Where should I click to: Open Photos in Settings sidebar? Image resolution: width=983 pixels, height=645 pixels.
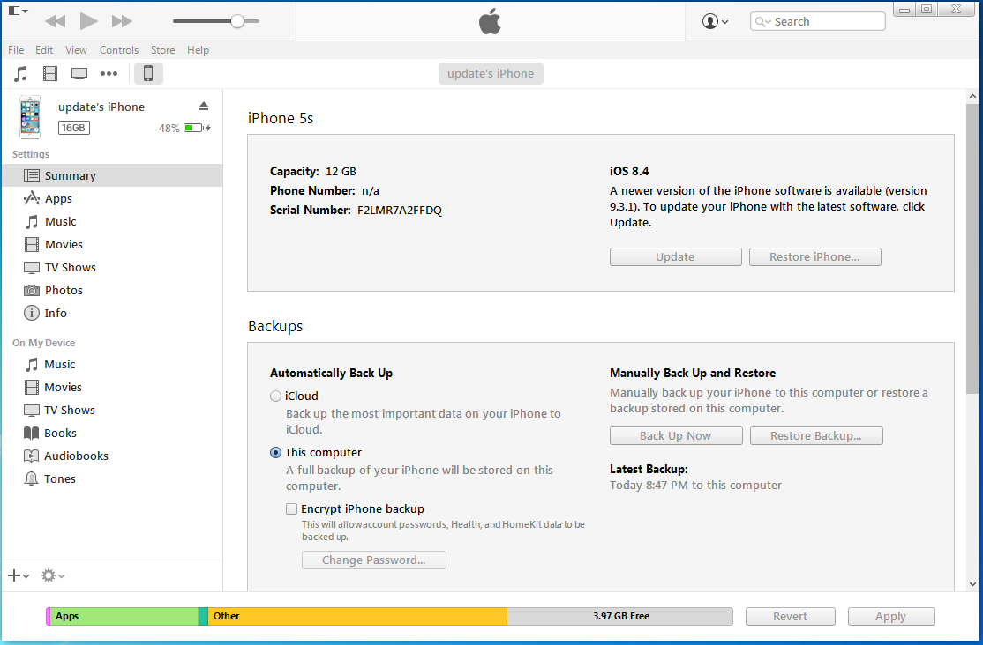pyautogui.click(x=112, y=290)
